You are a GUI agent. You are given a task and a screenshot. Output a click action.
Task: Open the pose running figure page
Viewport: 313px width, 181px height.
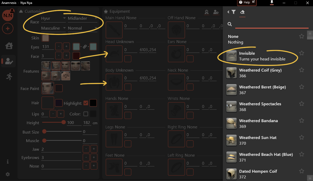click(9, 76)
